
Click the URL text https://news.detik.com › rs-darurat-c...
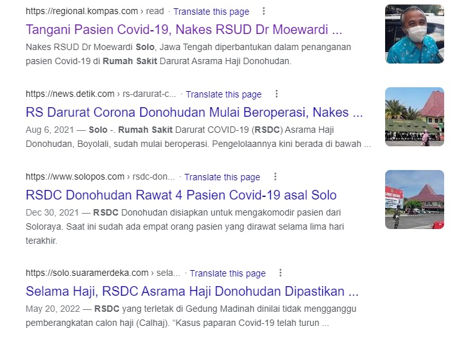point(101,94)
